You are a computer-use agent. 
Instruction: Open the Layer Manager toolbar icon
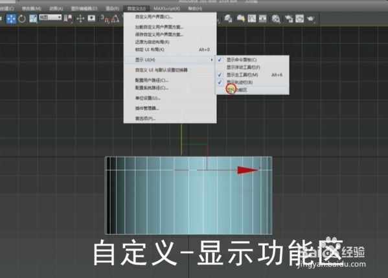(x=228, y=19)
